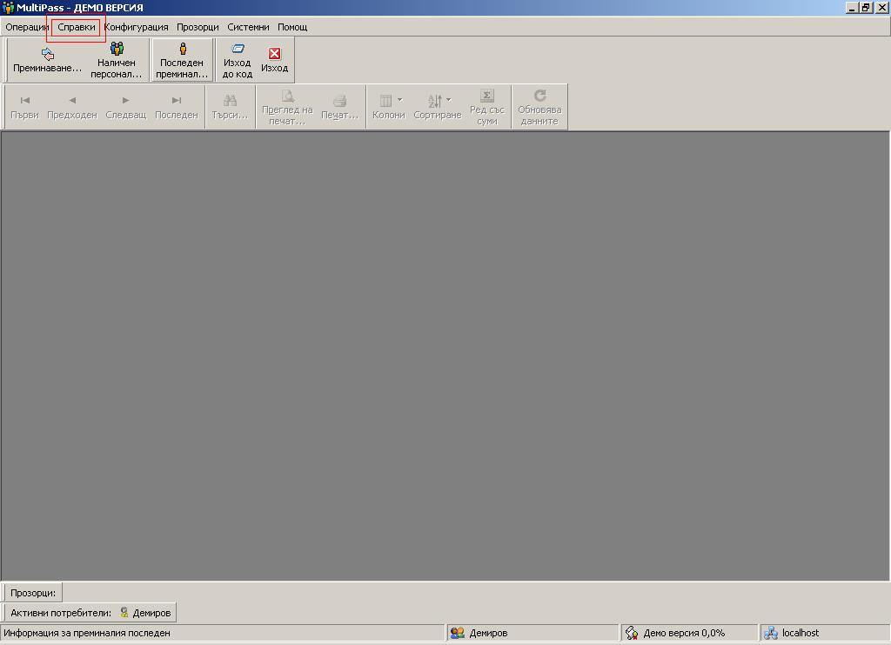891x645 pixels.
Task: Open the Прозорци menu
Action: 198,27
